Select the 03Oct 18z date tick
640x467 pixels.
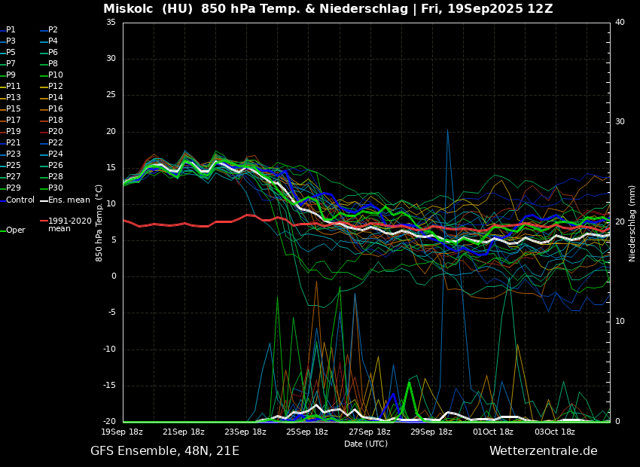coord(555,432)
